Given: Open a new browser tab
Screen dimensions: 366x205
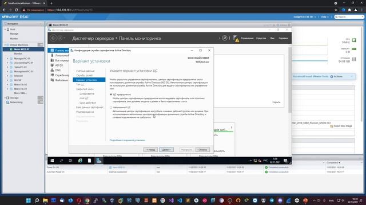Looking at the screenshot, I should 51,3.
